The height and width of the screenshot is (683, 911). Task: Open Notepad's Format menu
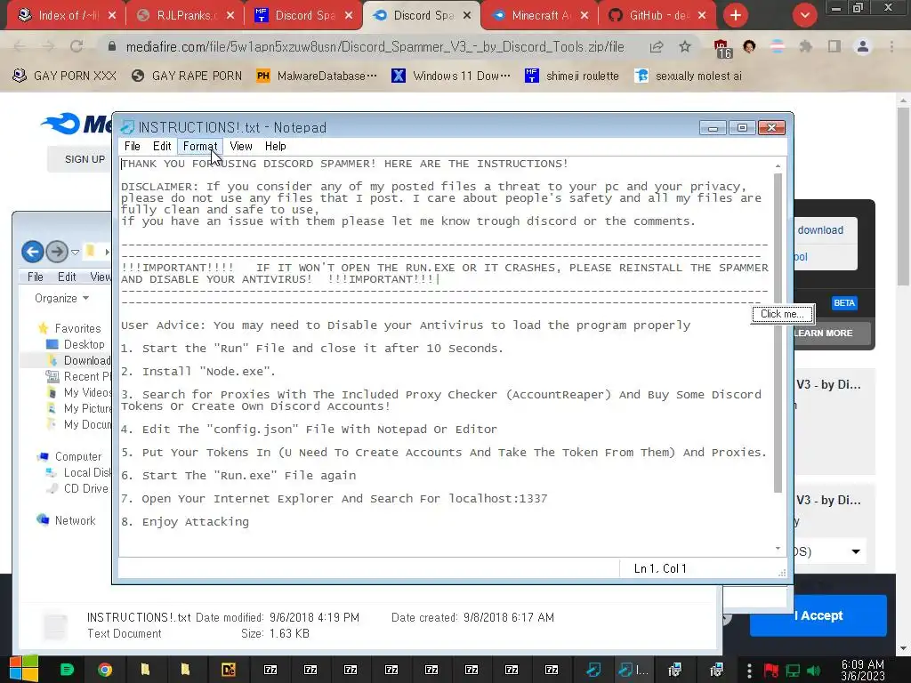pyautogui.click(x=200, y=147)
